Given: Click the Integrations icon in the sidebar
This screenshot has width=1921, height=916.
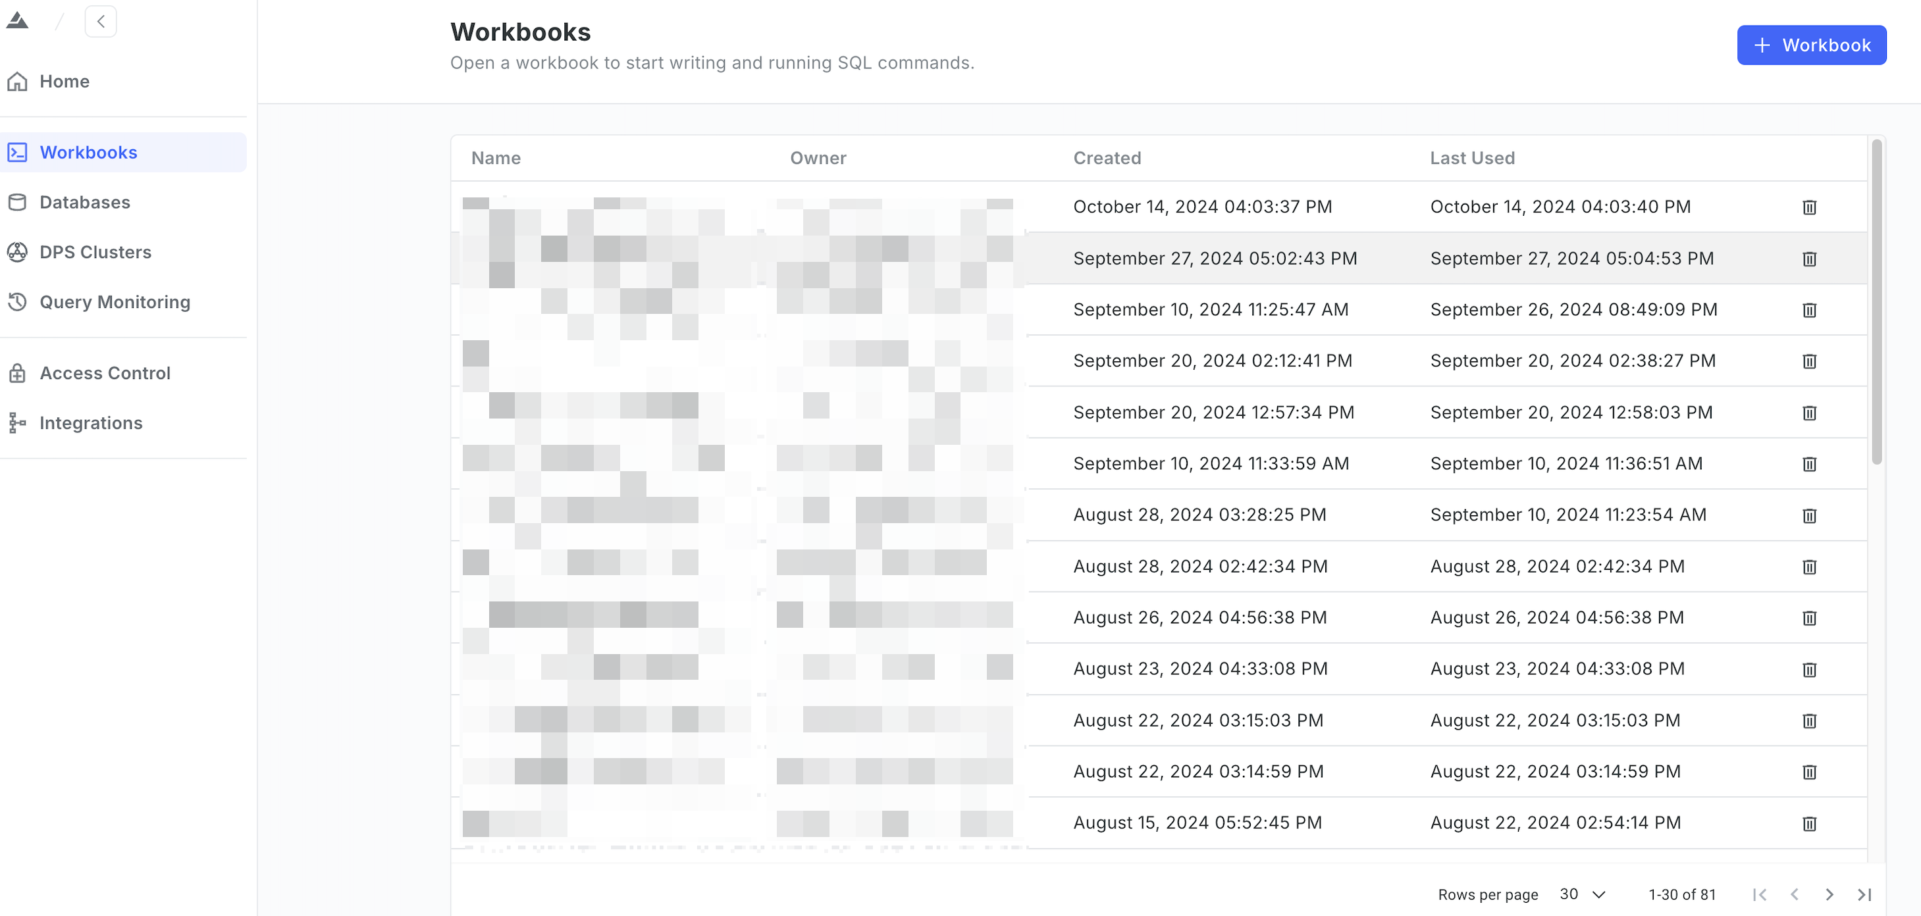Looking at the screenshot, I should (17, 422).
